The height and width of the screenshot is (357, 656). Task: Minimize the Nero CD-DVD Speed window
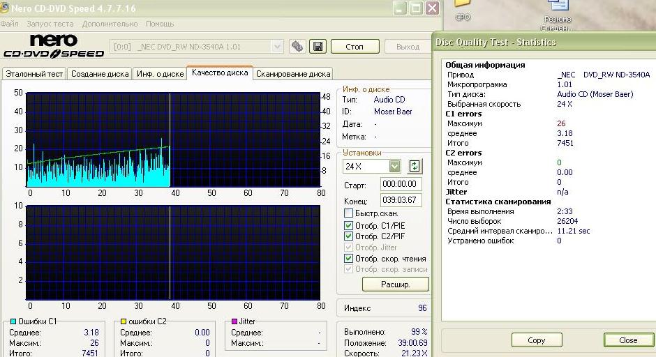(398, 8)
